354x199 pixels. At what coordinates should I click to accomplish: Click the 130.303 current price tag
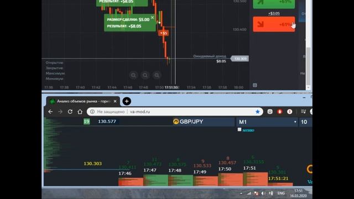tap(240, 59)
